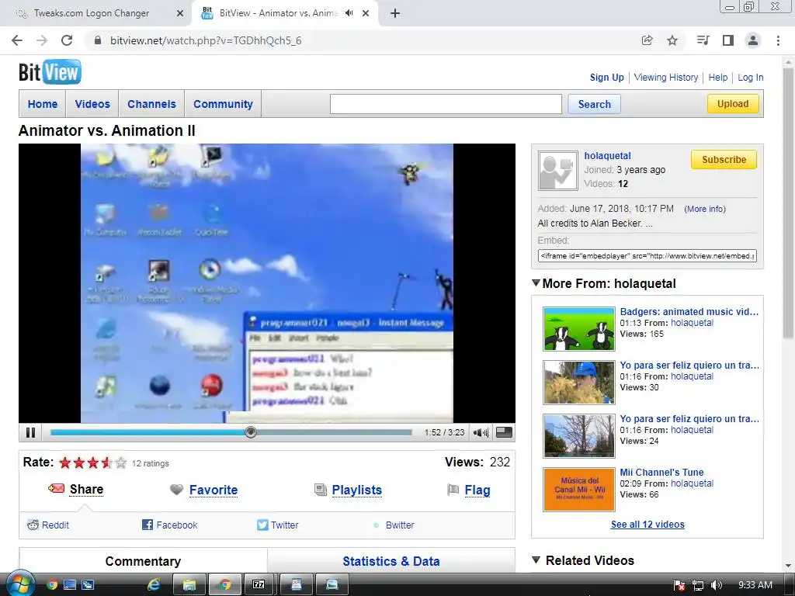Close the BitView browser tab
This screenshot has width=795, height=596.
coord(366,13)
